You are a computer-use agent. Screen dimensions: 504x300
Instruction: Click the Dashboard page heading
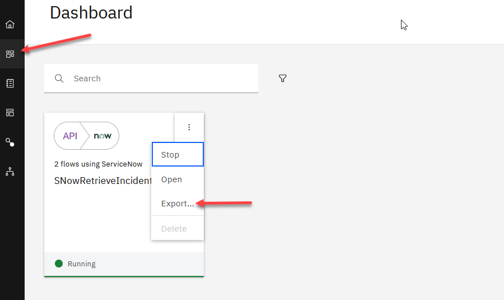91,12
